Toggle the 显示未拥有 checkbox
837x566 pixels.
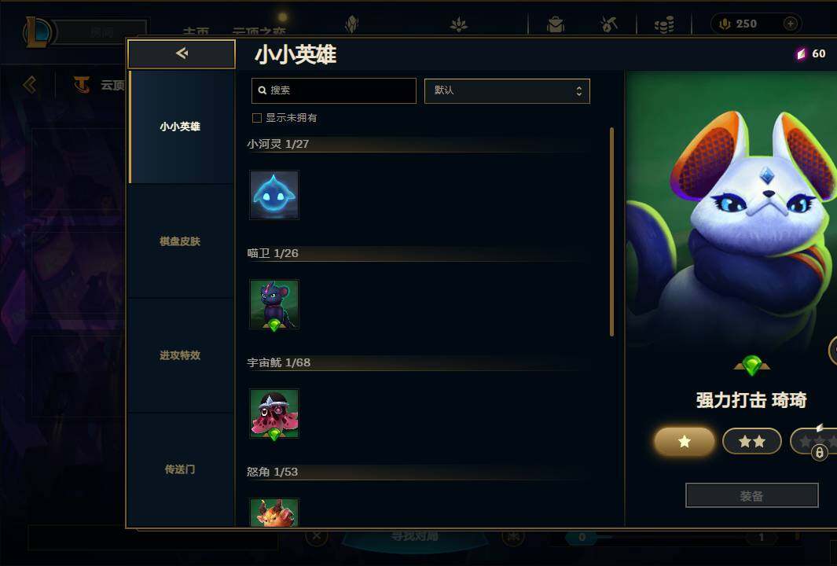(x=257, y=118)
